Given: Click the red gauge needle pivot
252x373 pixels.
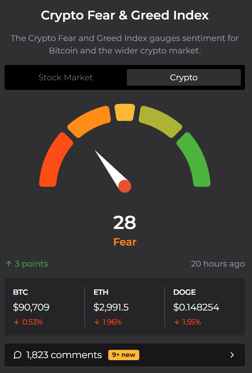Looking at the screenshot, I should 125,186.
